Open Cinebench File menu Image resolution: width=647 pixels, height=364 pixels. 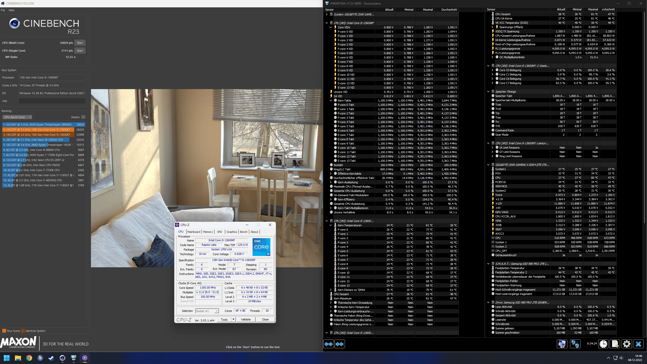pos(3,10)
